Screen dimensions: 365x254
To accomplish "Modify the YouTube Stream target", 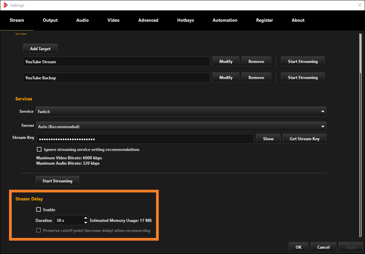I will coord(226,62).
